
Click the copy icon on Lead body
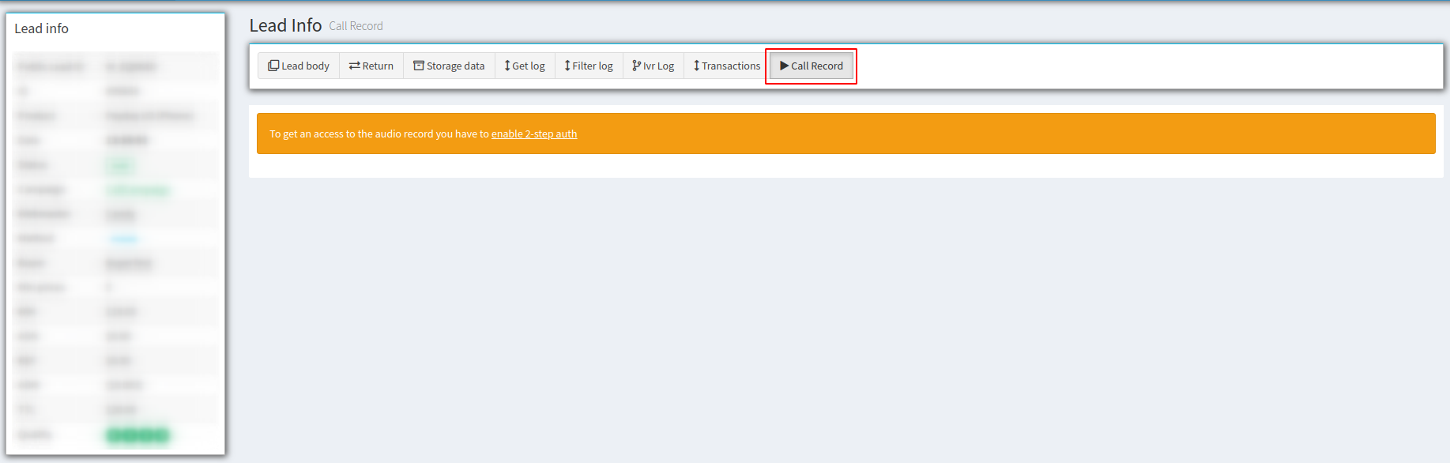[x=273, y=66]
